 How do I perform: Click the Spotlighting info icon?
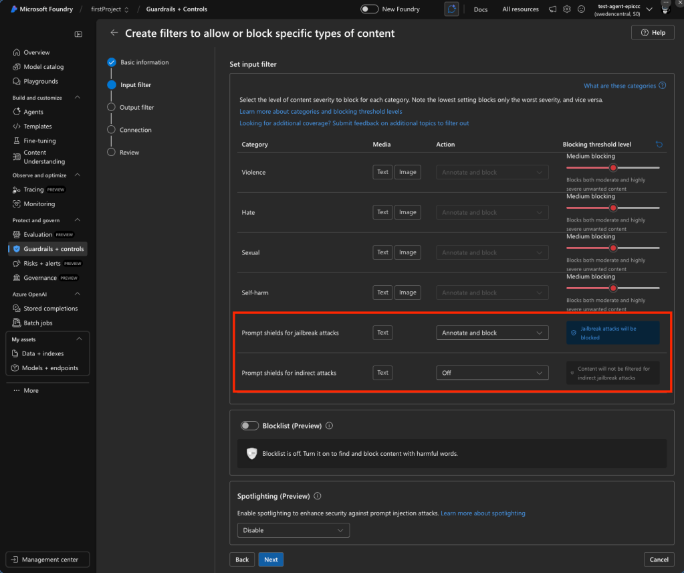coord(318,497)
